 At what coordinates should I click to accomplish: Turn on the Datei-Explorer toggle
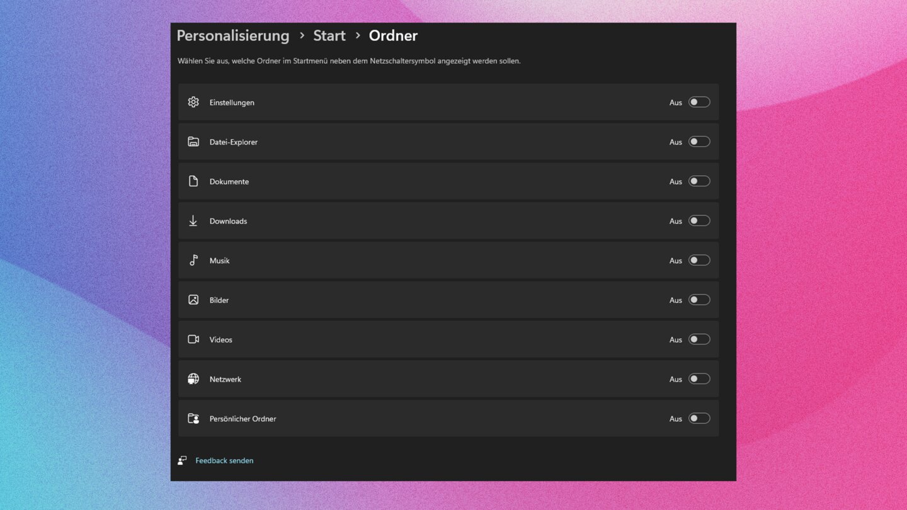pos(699,142)
